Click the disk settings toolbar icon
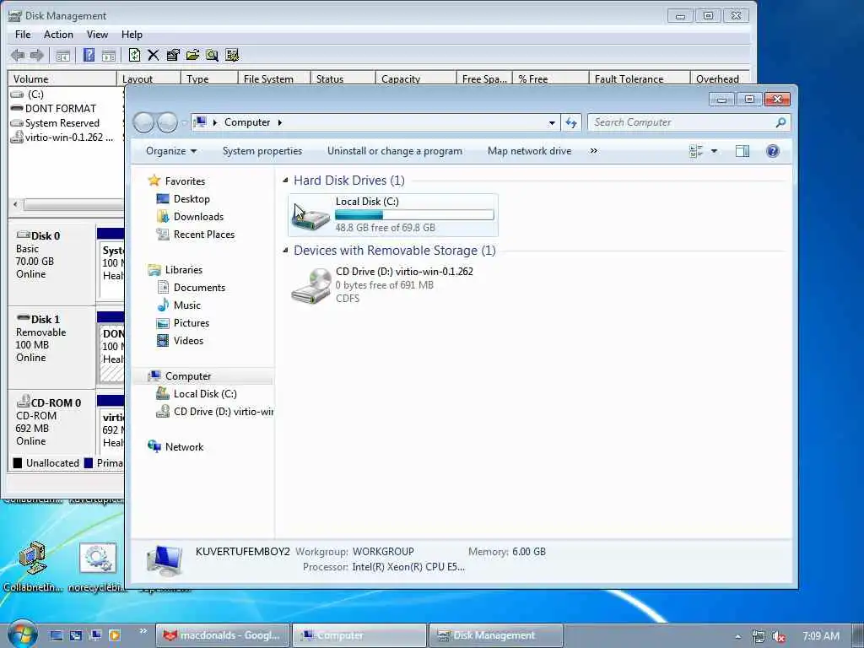864x648 pixels. click(232, 55)
